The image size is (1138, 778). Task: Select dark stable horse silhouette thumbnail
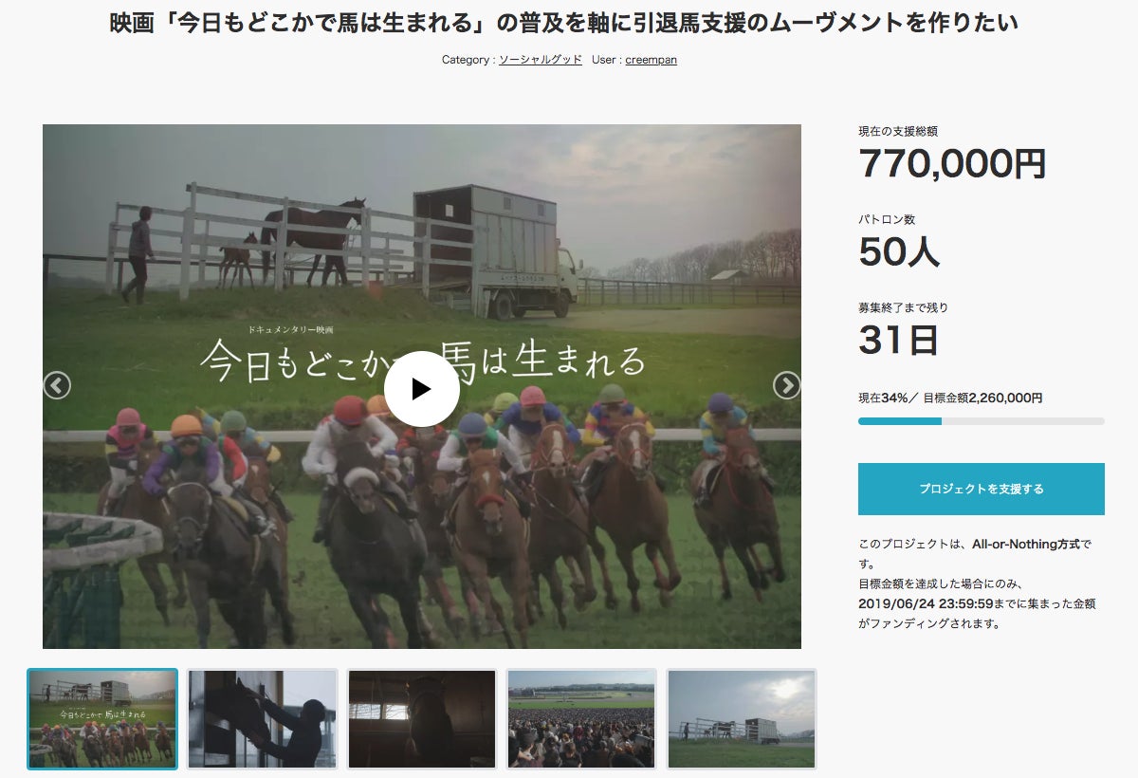422,718
